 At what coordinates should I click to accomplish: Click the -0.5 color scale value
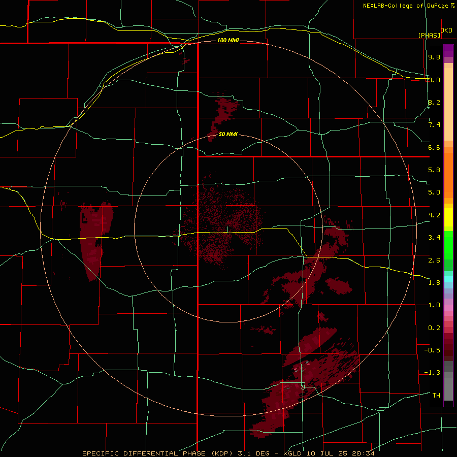point(432,350)
